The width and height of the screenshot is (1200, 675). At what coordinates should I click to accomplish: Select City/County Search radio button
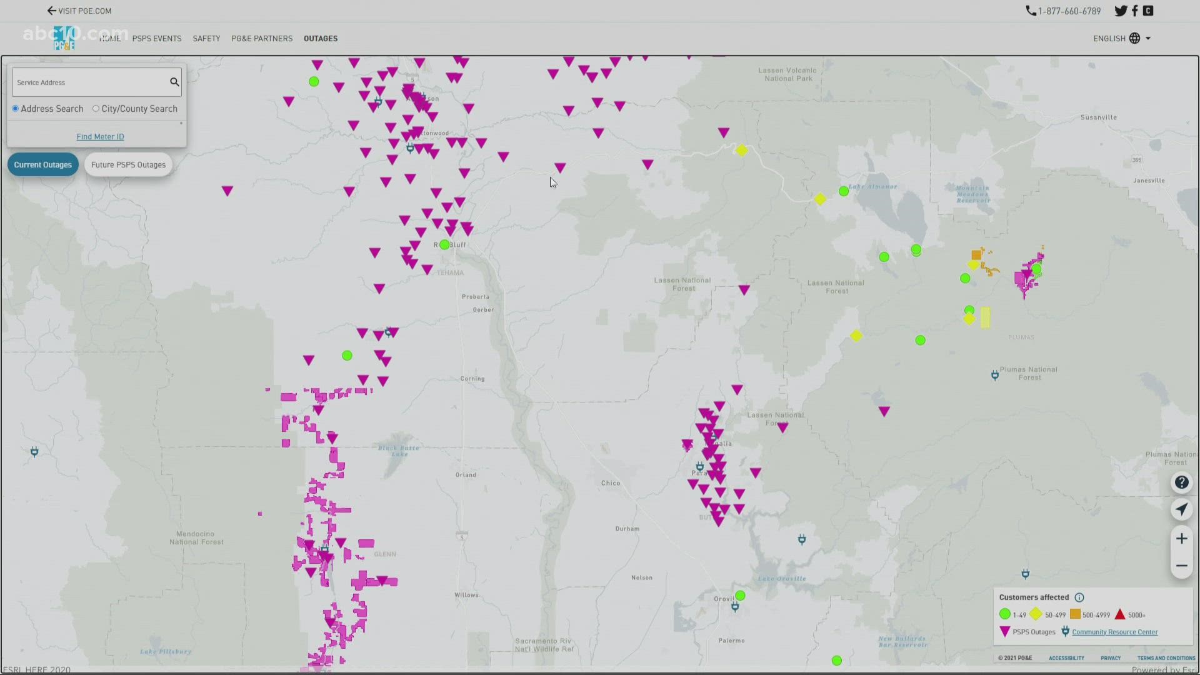coord(96,108)
